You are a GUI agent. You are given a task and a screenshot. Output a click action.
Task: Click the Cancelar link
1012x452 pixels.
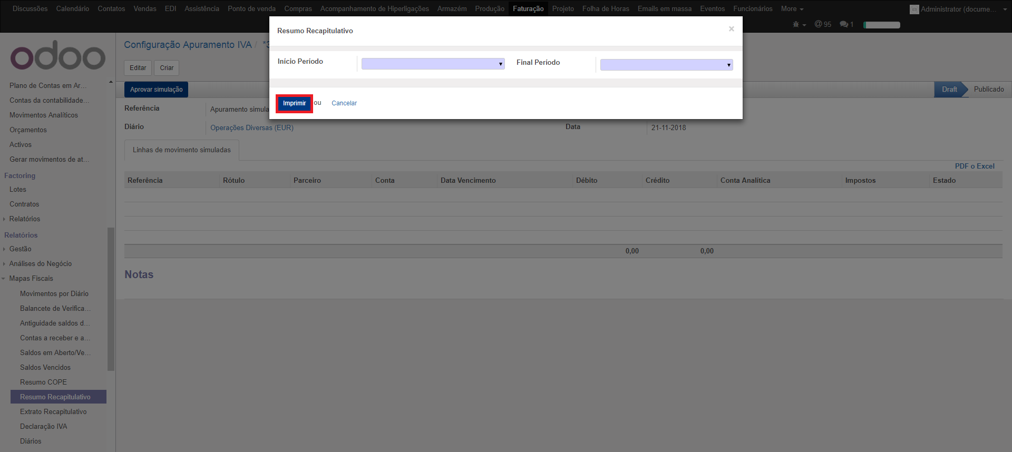[344, 103]
